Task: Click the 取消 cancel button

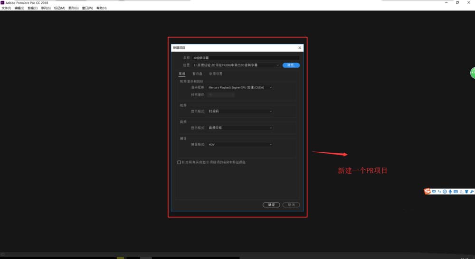Action: click(x=291, y=205)
